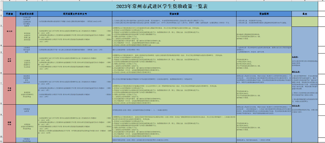Select the 资助标准 header cell
Viewport: 325px width, 143px height.
[264, 14]
